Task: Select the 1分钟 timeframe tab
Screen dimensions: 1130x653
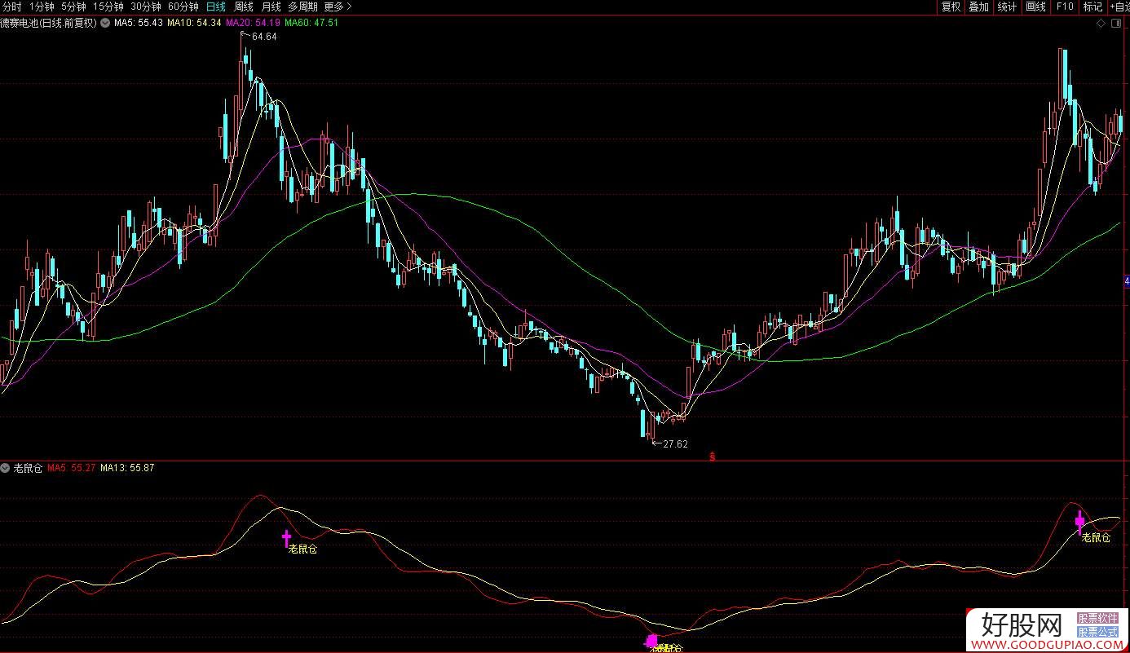Action: coord(42,7)
